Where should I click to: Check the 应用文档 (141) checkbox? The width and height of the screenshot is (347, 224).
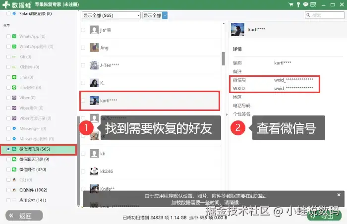8,200
